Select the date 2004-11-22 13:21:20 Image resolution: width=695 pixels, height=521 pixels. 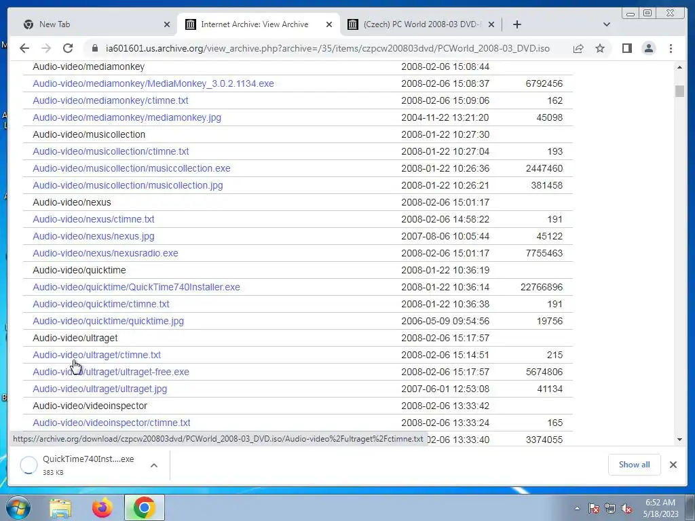[445, 117]
